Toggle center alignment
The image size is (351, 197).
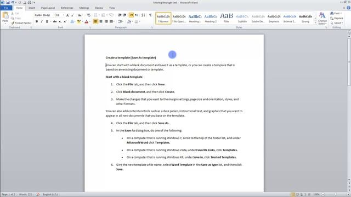coord(101,21)
